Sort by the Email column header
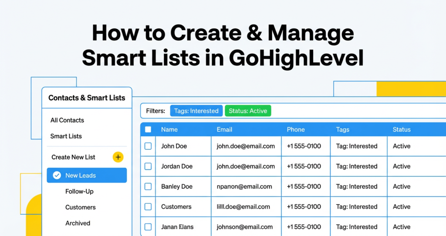Screen dimensions: 446x236 [224, 130]
